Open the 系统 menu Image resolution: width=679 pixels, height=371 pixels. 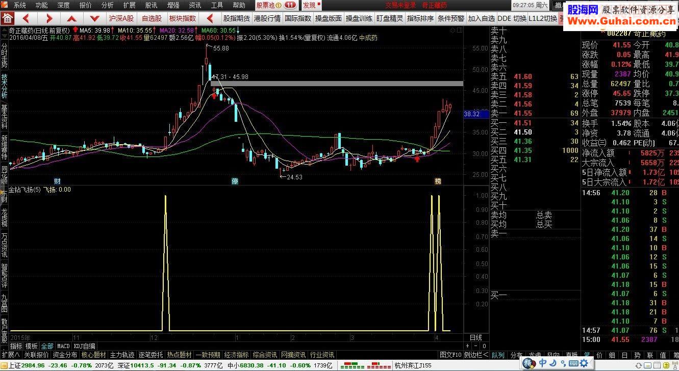(20, 5)
